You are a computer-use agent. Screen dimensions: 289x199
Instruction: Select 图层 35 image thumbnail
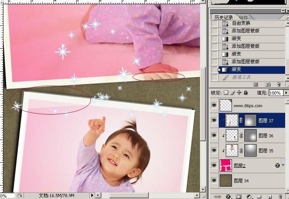[x=232, y=150]
